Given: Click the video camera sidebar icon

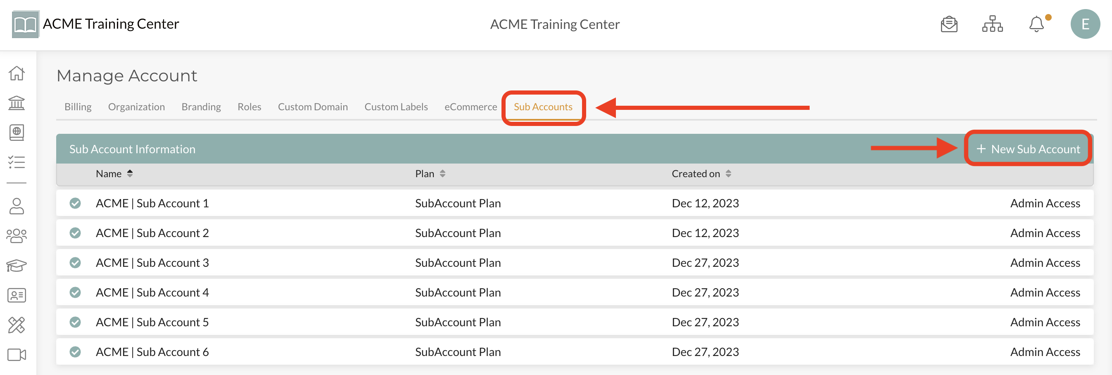Looking at the screenshot, I should (17, 355).
